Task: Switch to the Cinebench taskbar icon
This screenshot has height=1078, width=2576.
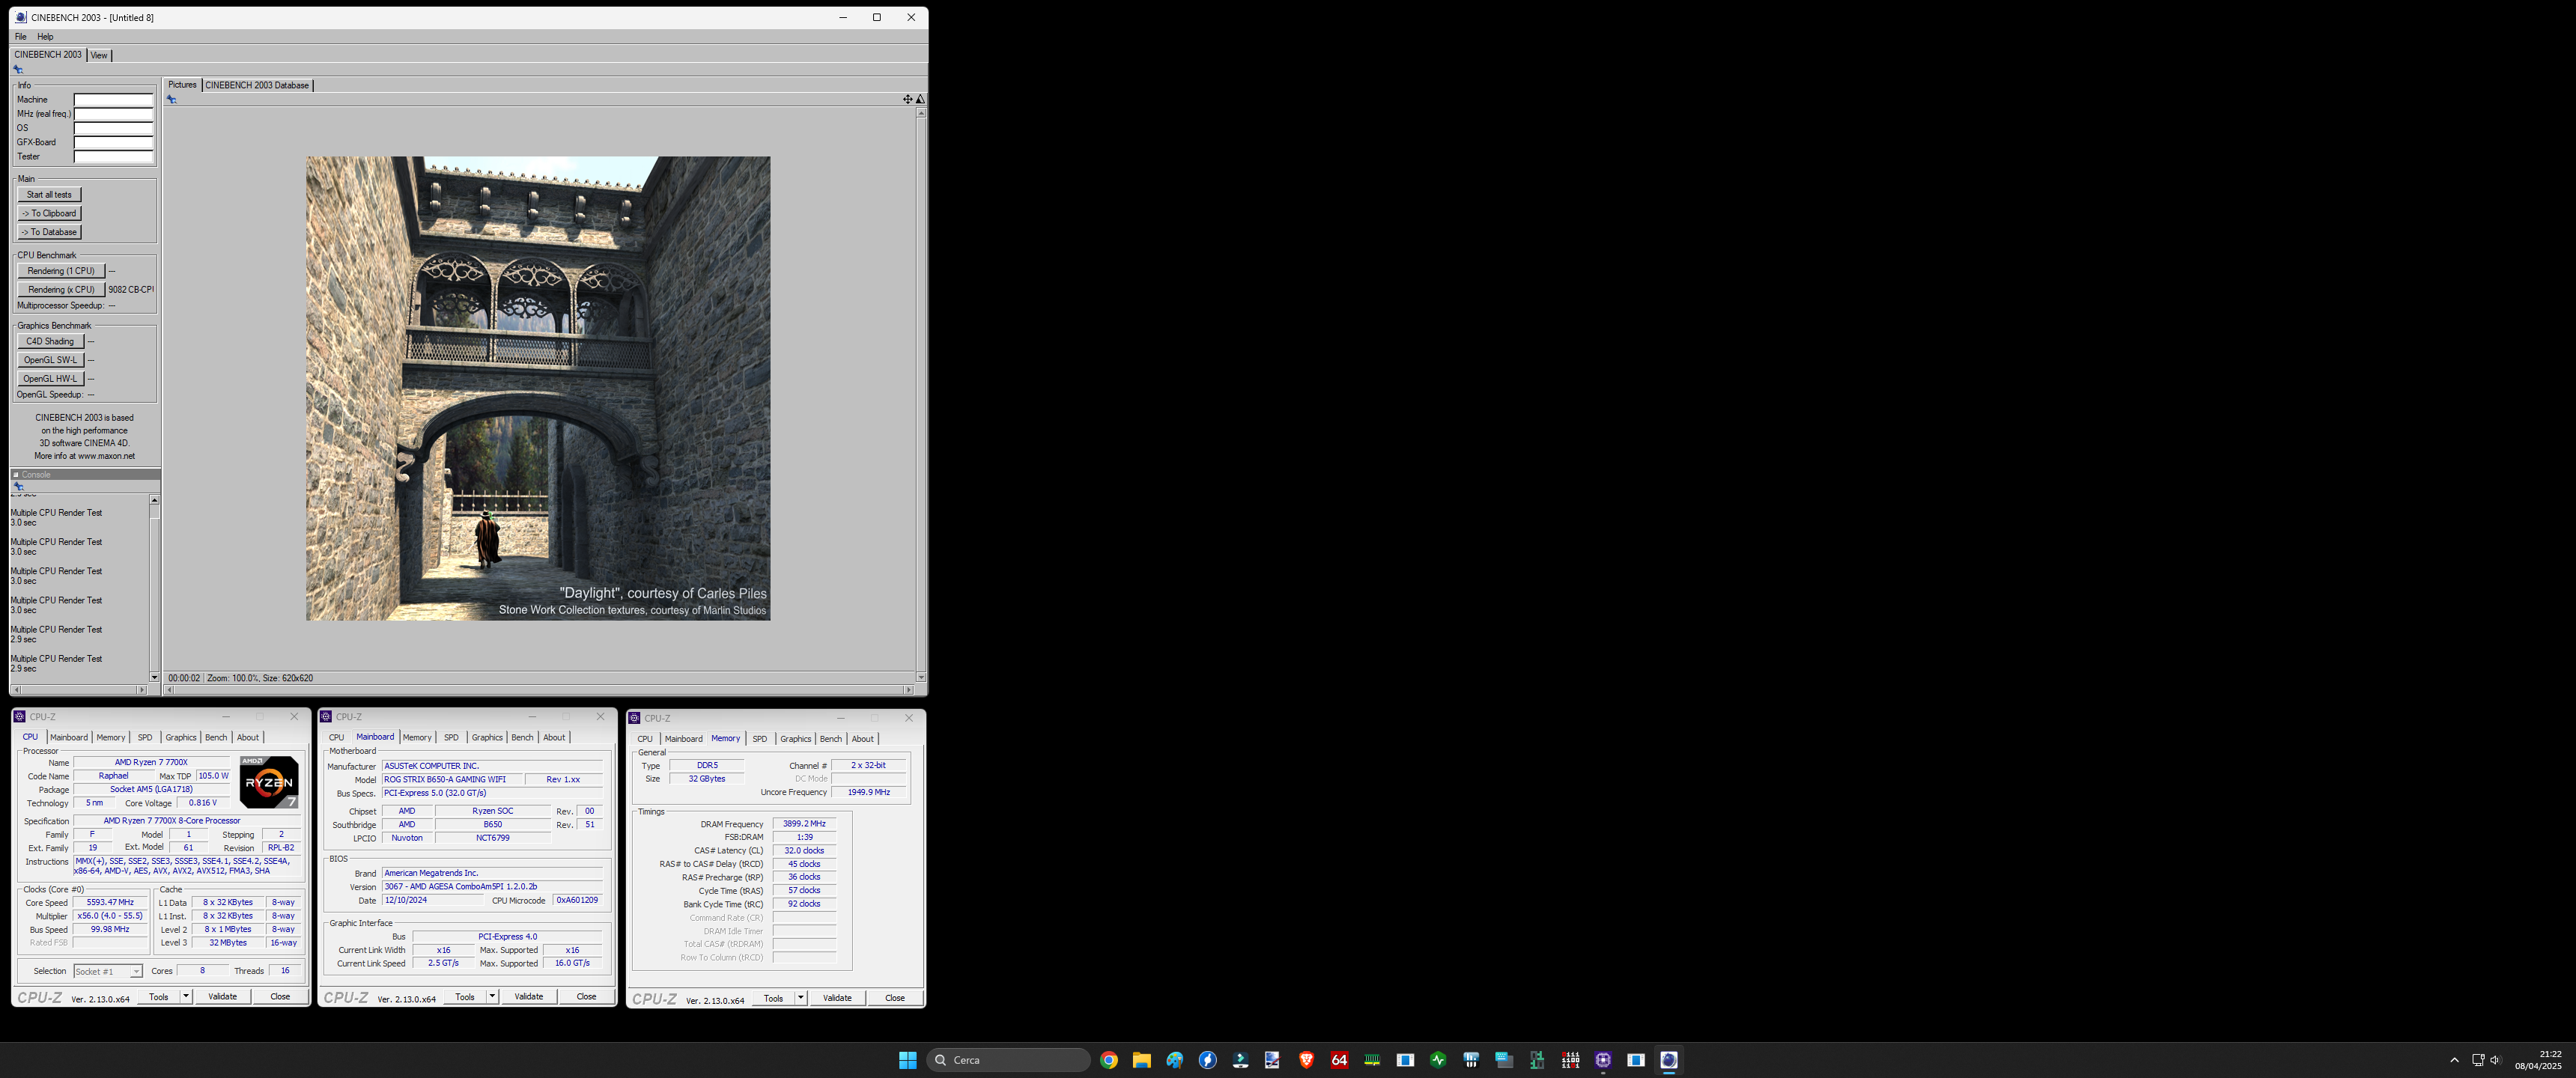Action: 1669,1060
